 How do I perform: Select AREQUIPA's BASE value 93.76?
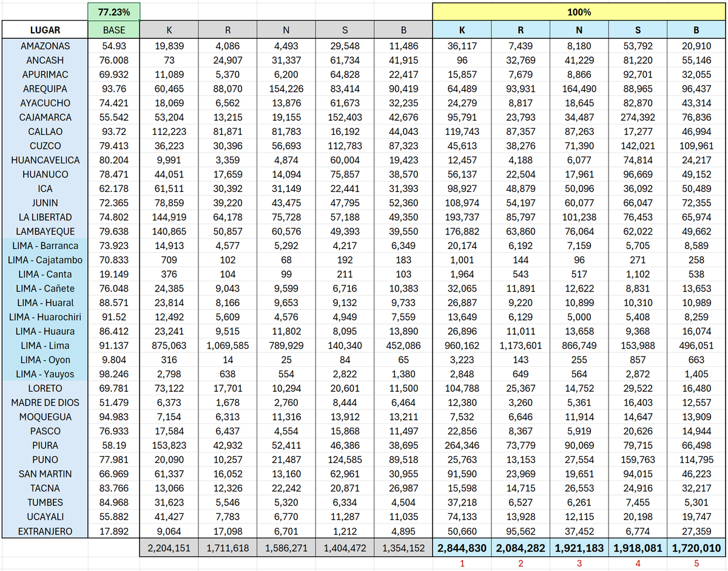(x=114, y=89)
